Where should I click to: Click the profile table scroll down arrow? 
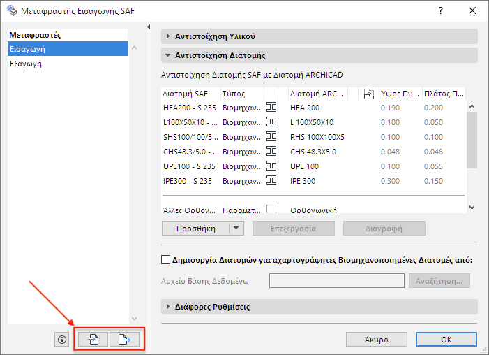click(472, 208)
